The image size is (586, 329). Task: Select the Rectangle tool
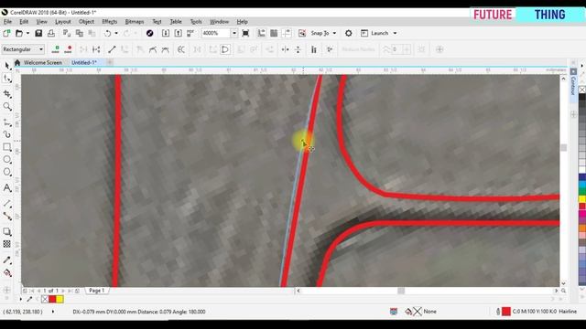pyautogui.click(x=6, y=147)
